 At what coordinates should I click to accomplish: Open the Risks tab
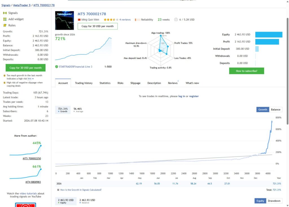[120, 83]
